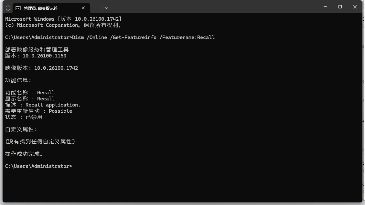Expand the new tab profile dropdown

tap(107, 8)
